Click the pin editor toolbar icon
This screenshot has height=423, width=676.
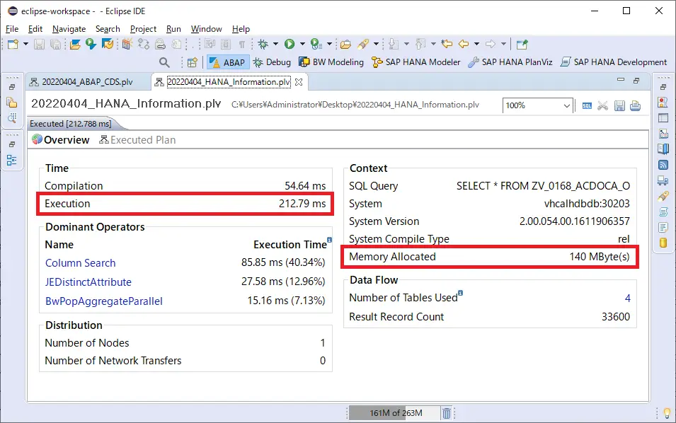[522, 44]
